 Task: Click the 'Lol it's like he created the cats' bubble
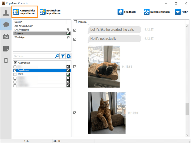(114, 30)
